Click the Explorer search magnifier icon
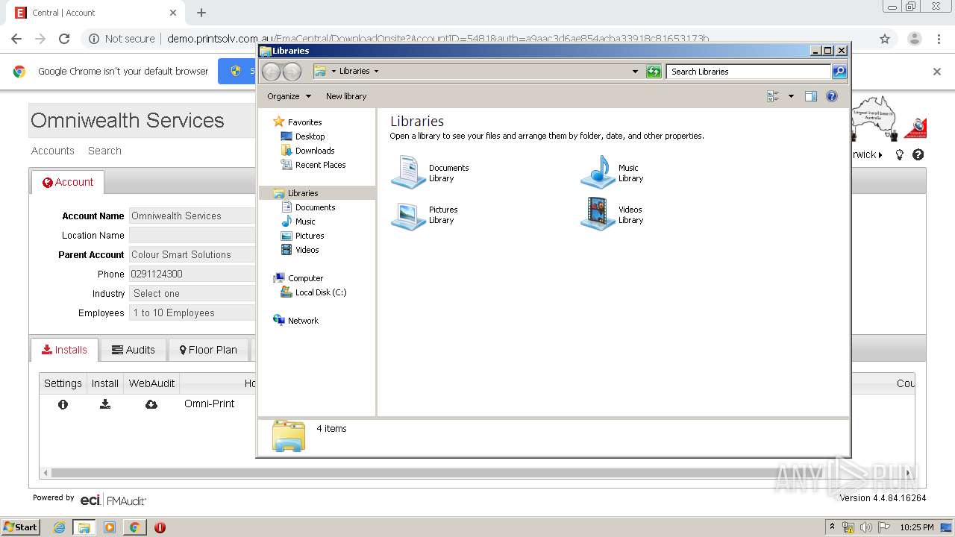Viewport: 955px width, 537px height. click(x=839, y=72)
